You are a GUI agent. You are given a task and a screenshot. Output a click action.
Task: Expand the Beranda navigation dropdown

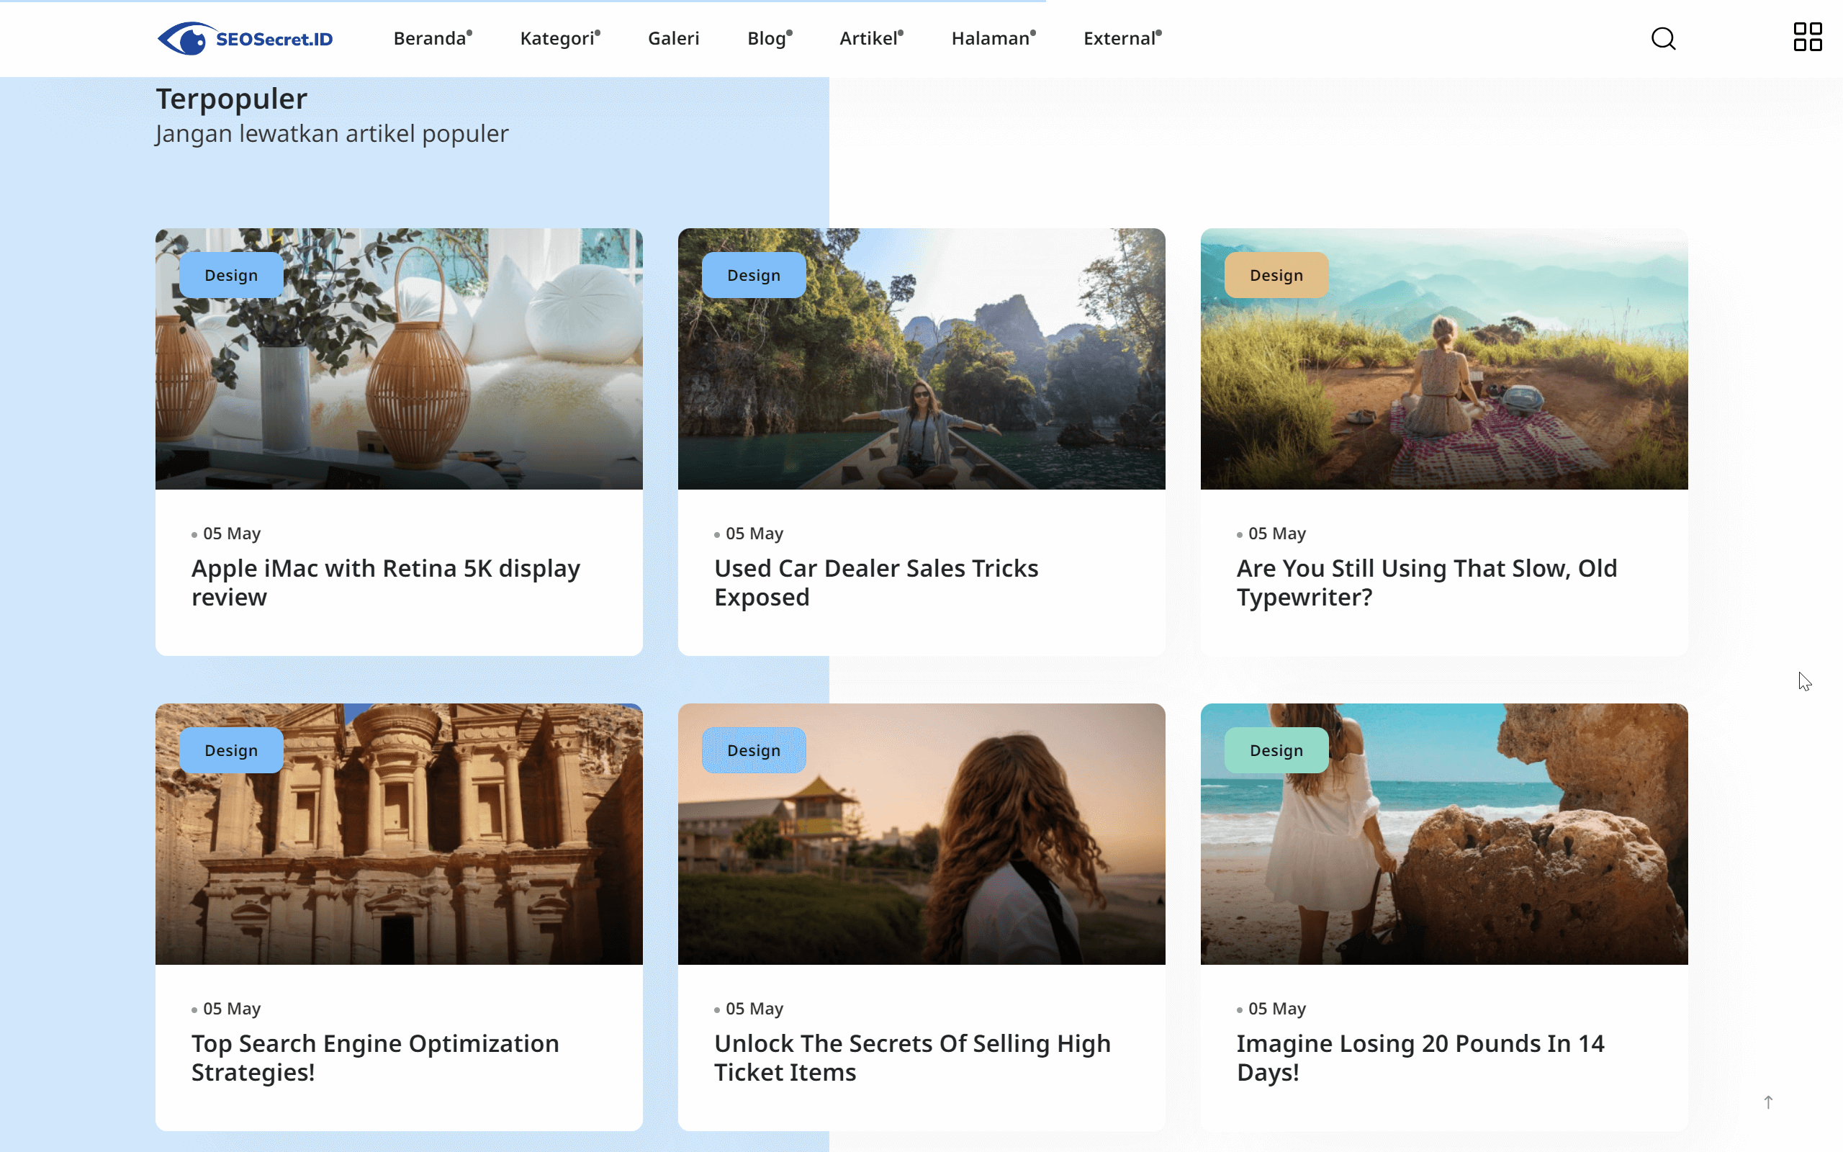431,38
